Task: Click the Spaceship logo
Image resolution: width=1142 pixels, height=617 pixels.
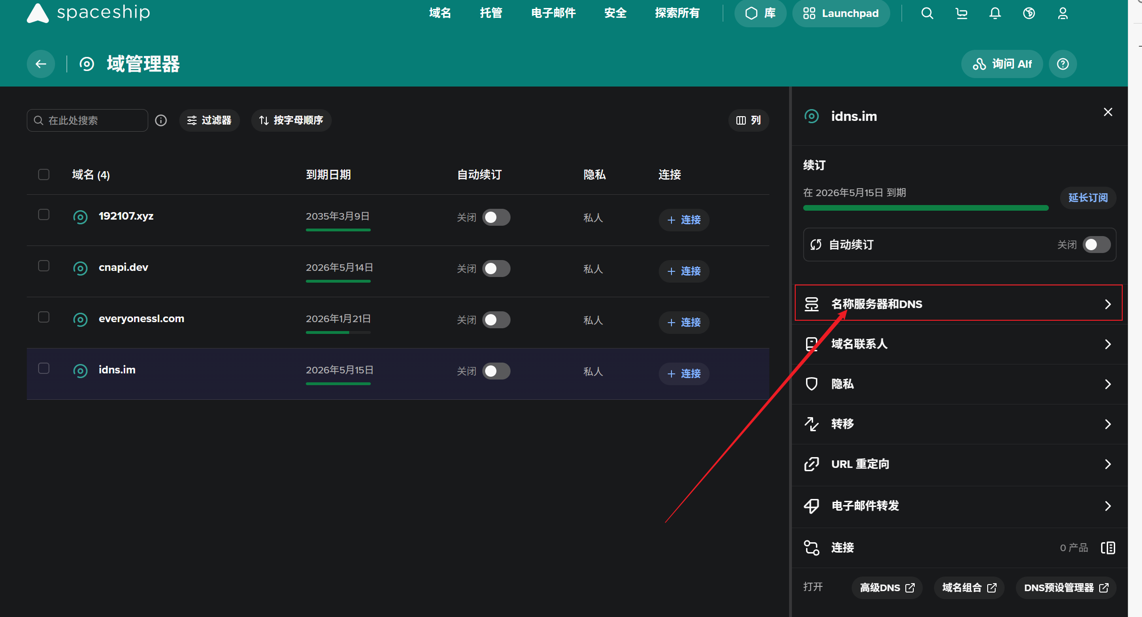Action: tap(88, 13)
